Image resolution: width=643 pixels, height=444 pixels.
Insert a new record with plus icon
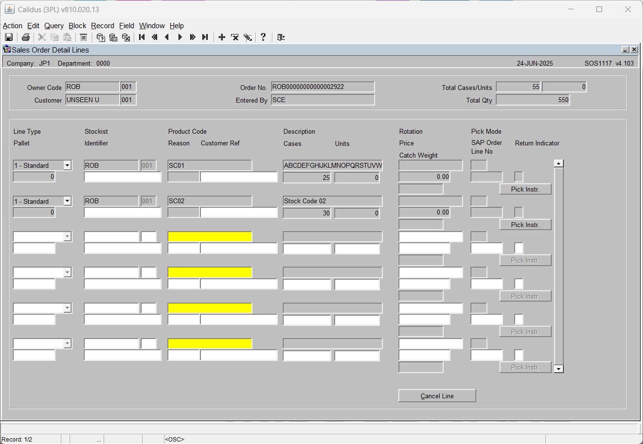(222, 37)
